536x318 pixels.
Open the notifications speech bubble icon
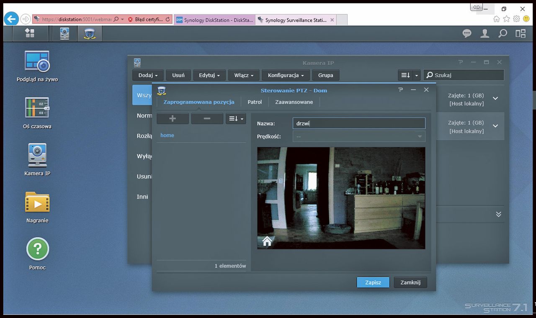pos(467,33)
